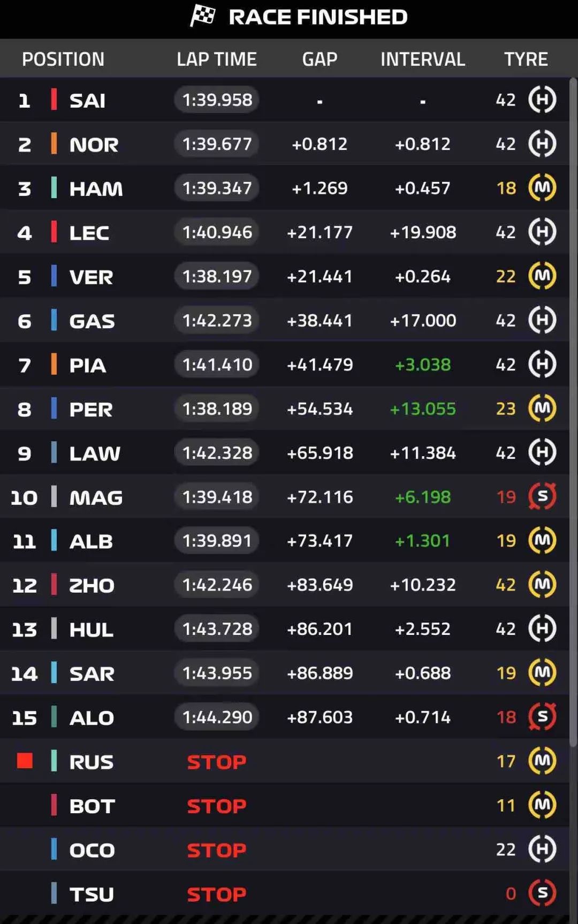578x924 pixels.
Task: Click TSU's soft tyre icon
Action: pyautogui.click(x=542, y=893)
